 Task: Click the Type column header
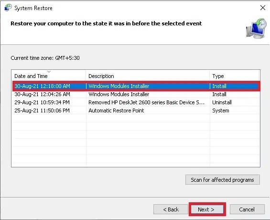point(235,76)
